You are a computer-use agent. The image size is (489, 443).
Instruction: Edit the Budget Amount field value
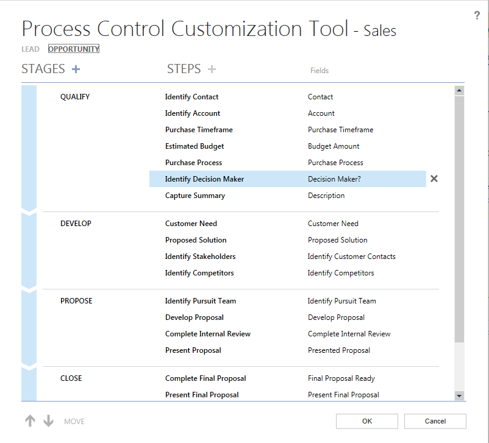334,146
